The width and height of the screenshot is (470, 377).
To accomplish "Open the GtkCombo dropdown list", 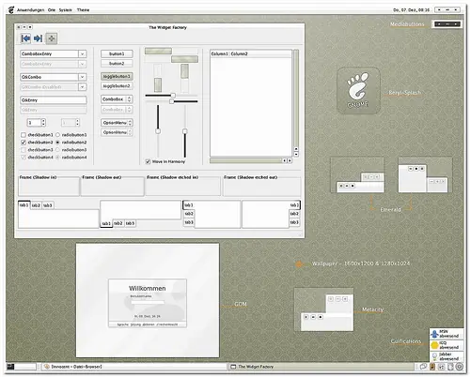I will 82,77.
